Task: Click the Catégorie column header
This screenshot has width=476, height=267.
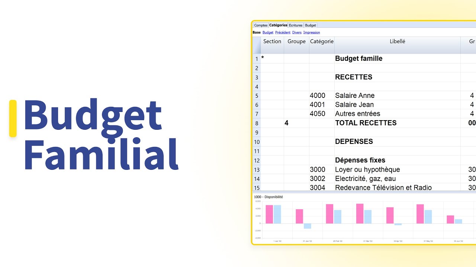Action: pos(322,45)
